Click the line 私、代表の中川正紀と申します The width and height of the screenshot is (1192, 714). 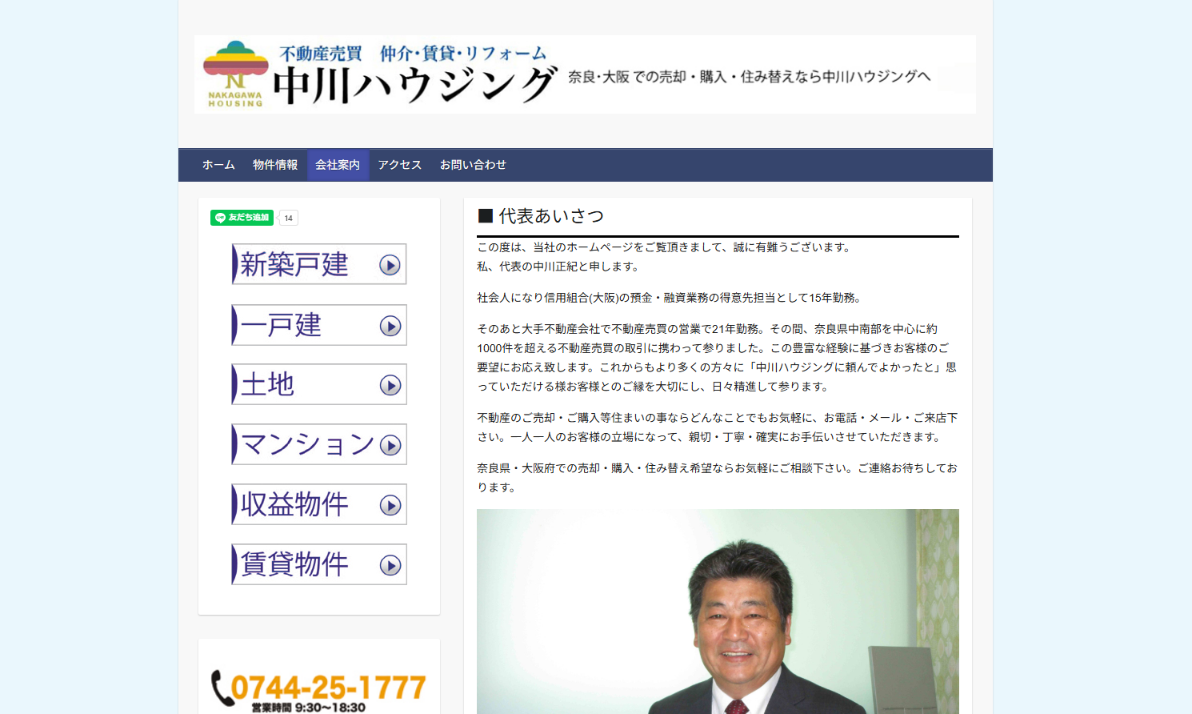[558, 267]
